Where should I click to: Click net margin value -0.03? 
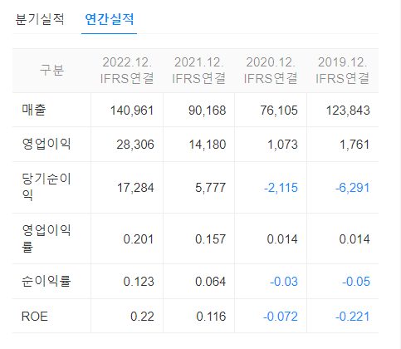(x=284, y=282)
